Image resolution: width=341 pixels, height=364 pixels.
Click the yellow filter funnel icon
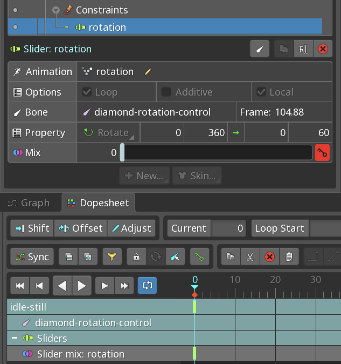(112, 257)
